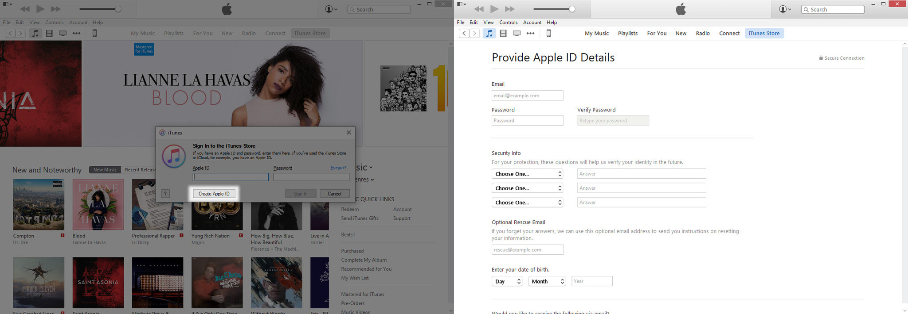Click the Verify Password field
908x314 pixels.
coord(613,120)
